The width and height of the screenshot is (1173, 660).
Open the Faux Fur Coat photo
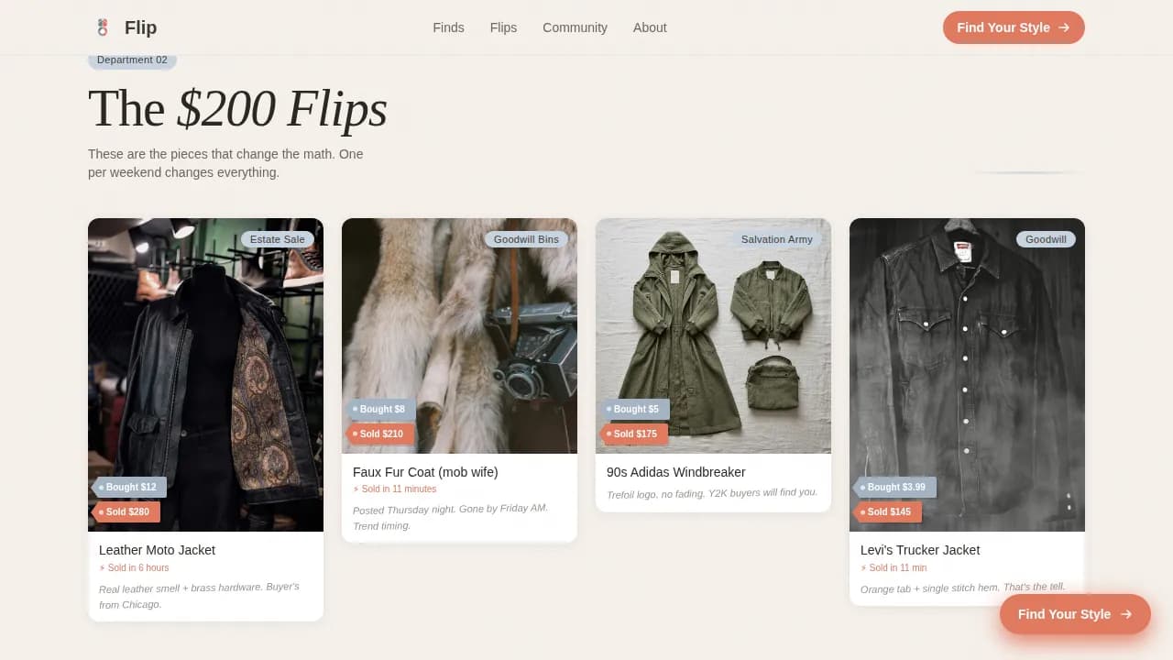coord(459,335)
